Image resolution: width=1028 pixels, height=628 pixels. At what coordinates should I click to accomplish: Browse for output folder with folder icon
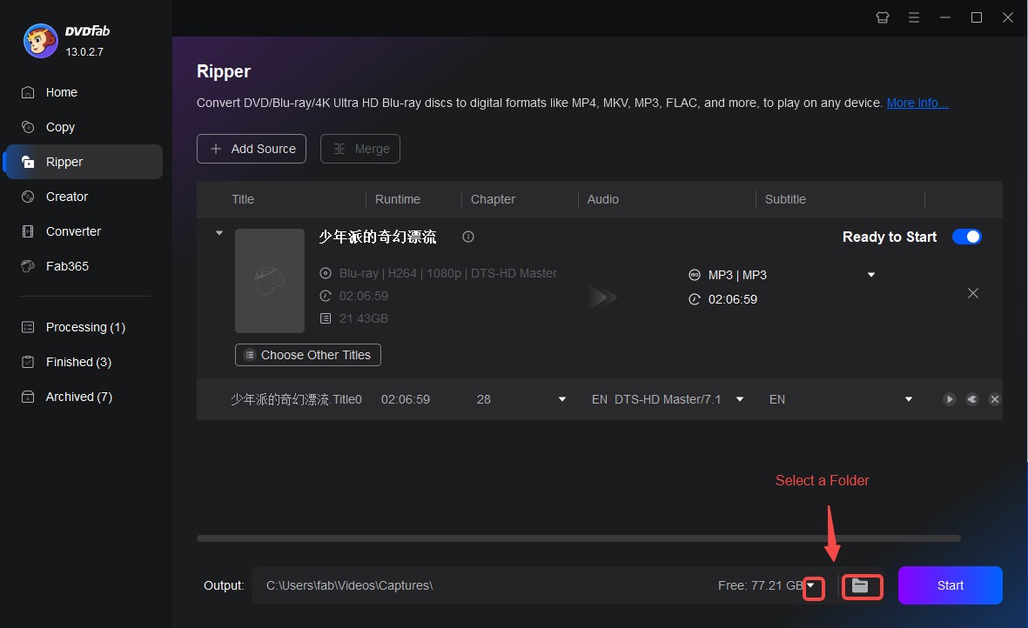tap(861, 586)
